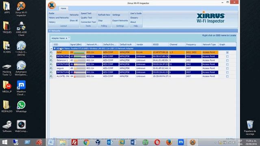This screenshot has height=146, width=260.
Task: Switch to the Home ribbon tab
Action: [63, 8]
